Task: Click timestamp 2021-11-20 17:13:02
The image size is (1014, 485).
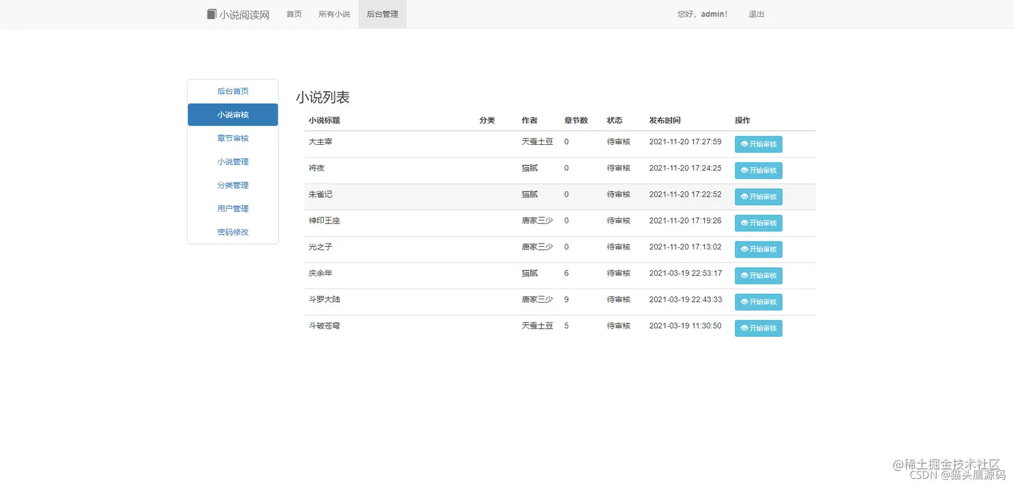Action: point(685,247)
